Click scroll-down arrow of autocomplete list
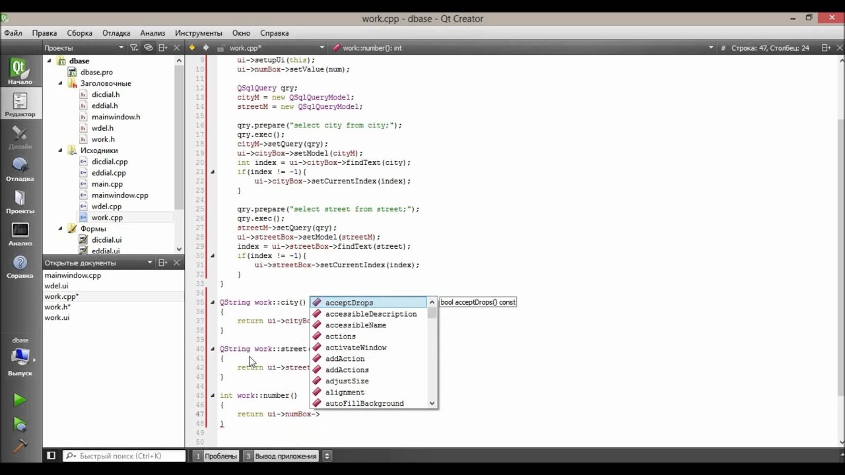This screenshot has width=845, height=475. point(432,403)
